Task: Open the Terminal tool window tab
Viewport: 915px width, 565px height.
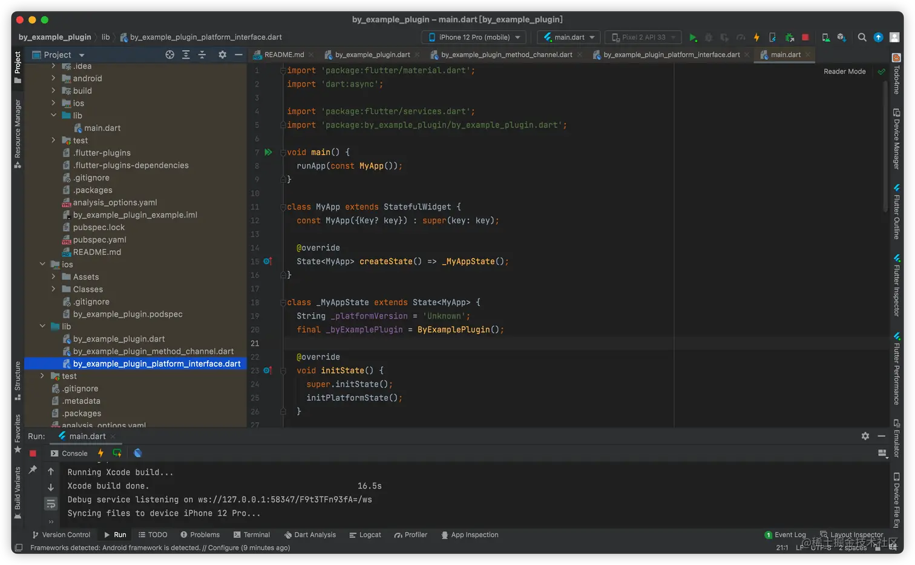Action: click(x=251, y=535)
